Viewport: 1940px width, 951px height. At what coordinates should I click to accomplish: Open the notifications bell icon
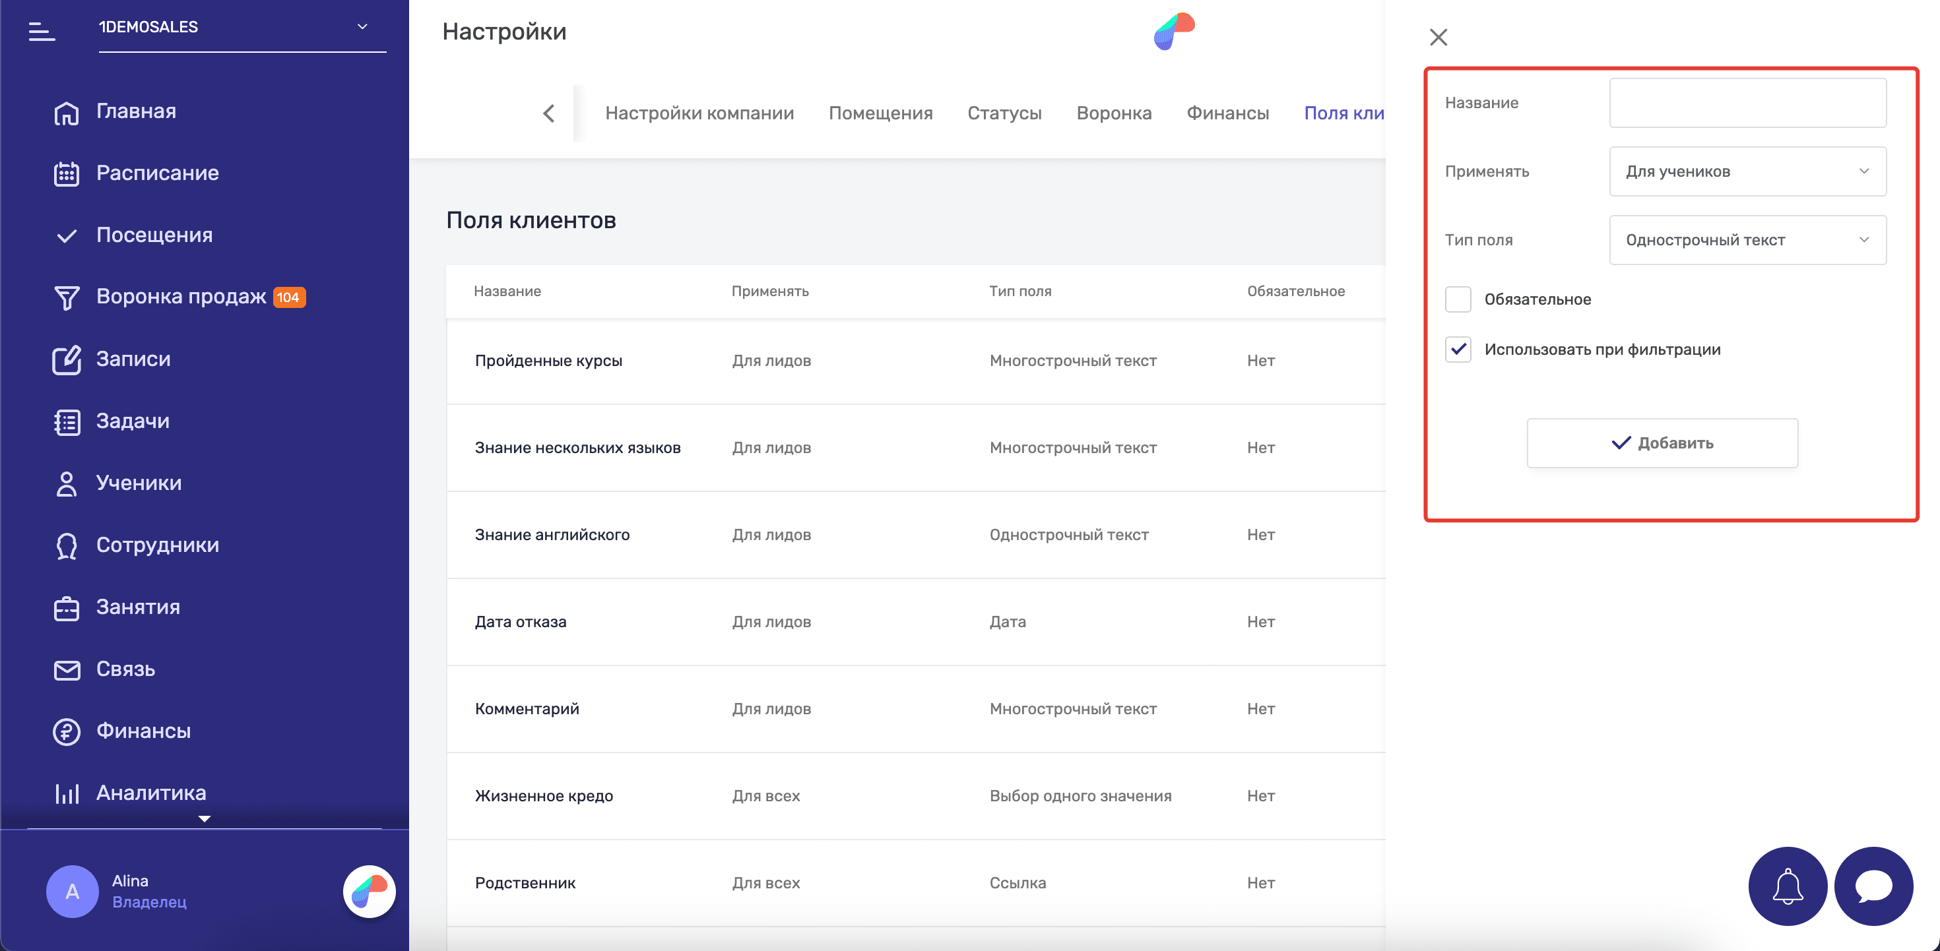1787,886
